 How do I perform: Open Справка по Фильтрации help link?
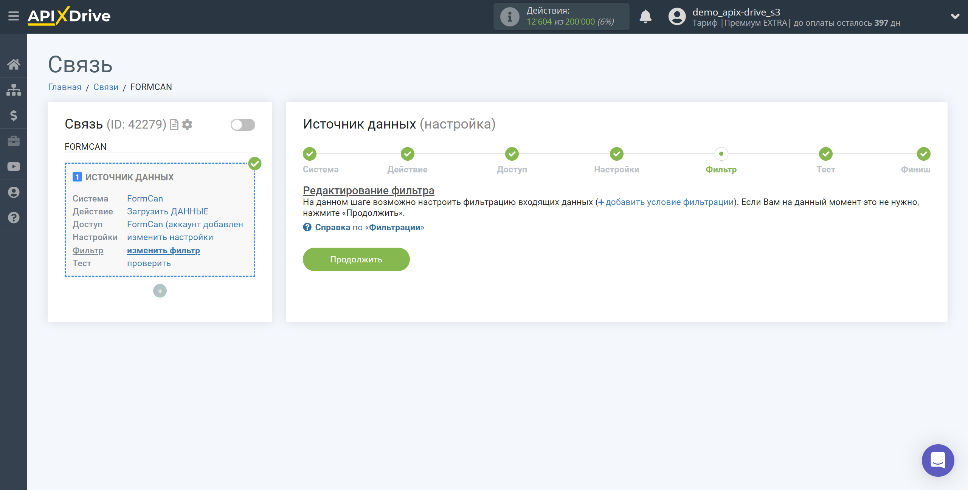[369, 227]
